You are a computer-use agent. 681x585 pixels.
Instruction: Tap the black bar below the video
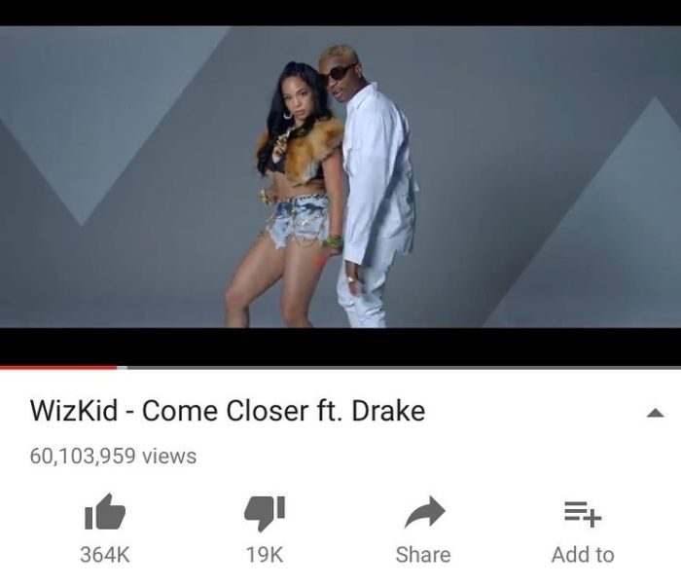(x=340, y=347)
